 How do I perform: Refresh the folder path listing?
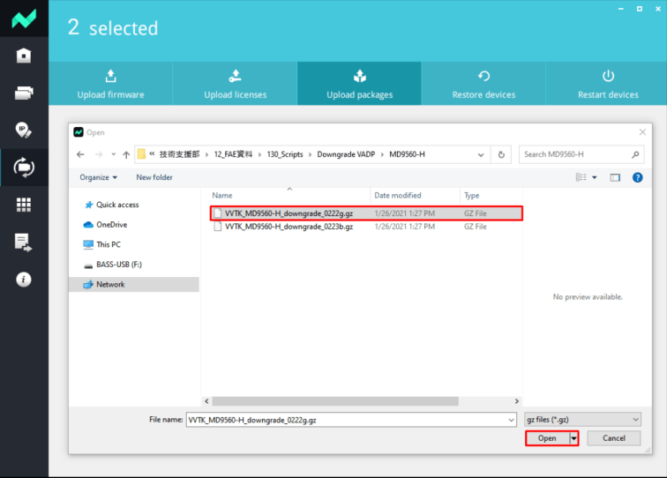click(x=502, y=154)
